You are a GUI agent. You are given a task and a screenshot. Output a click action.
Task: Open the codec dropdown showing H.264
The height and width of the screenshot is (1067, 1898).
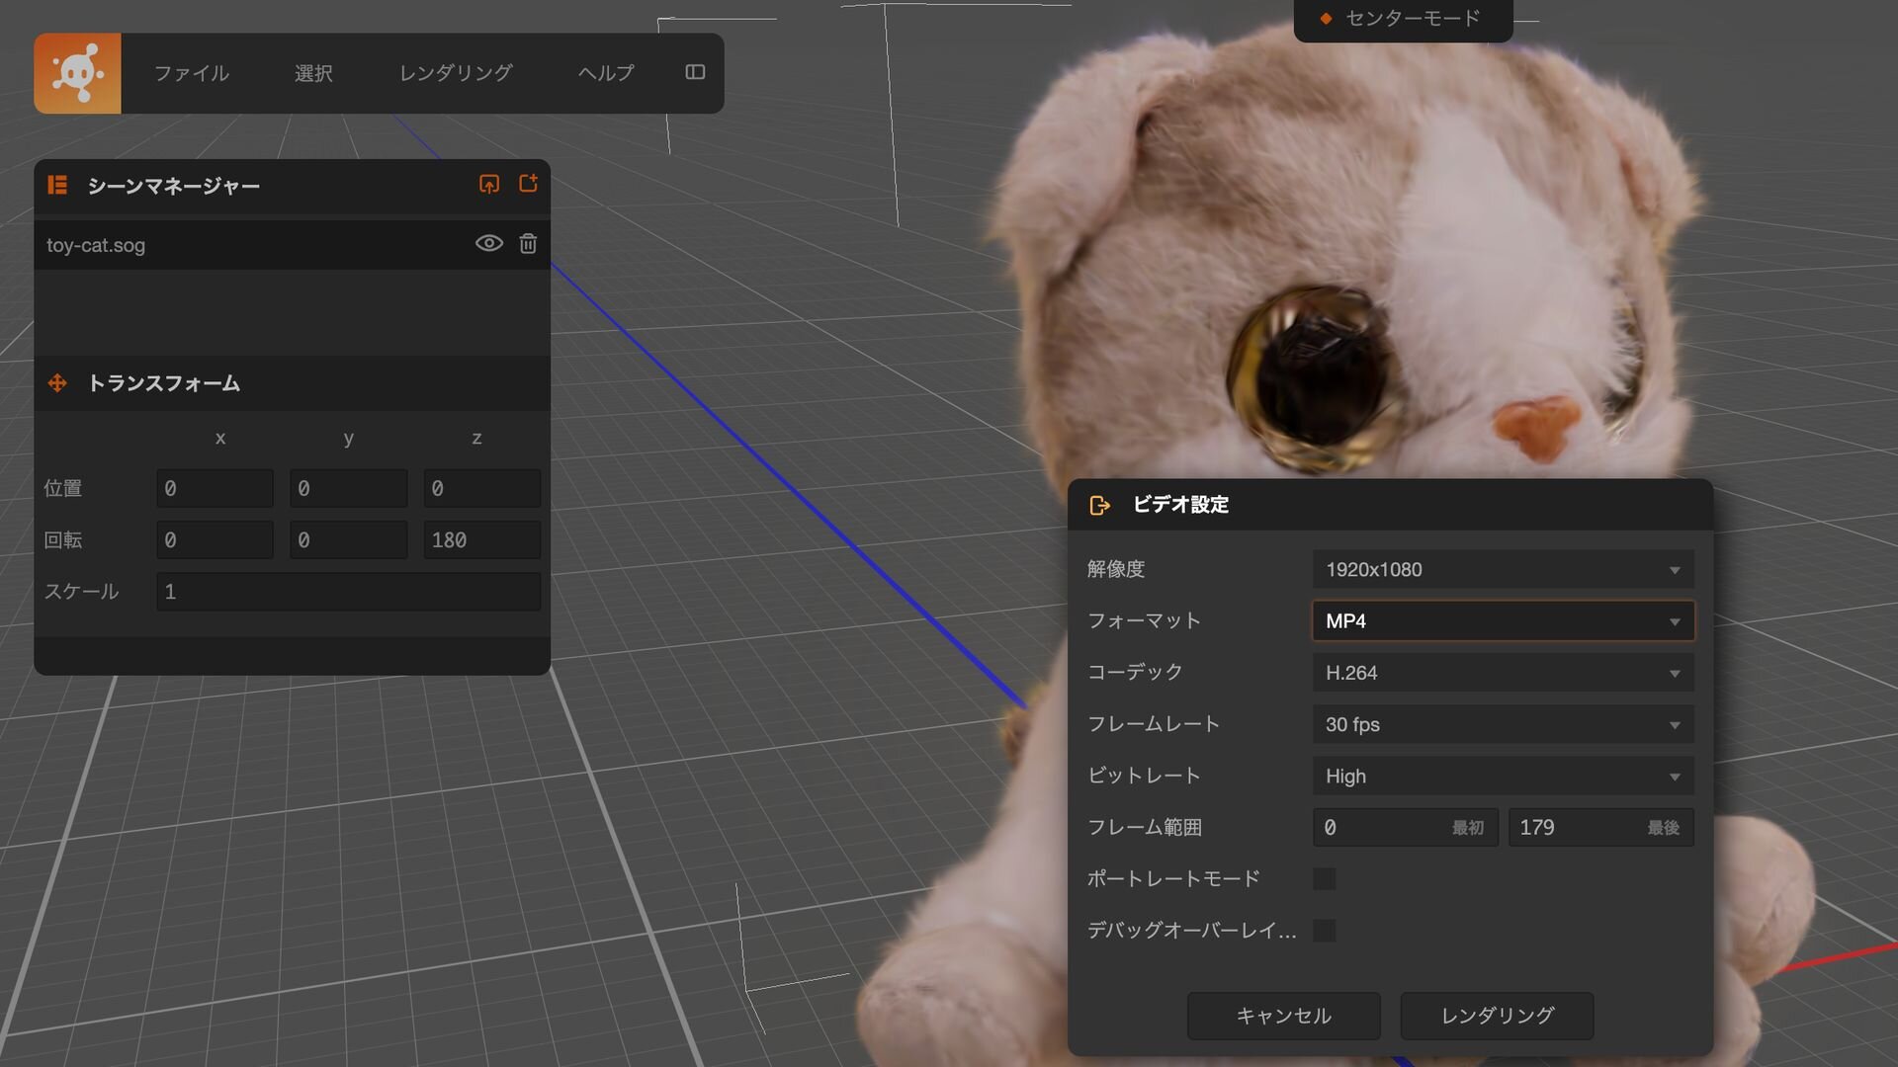[x=1502, y=673]
